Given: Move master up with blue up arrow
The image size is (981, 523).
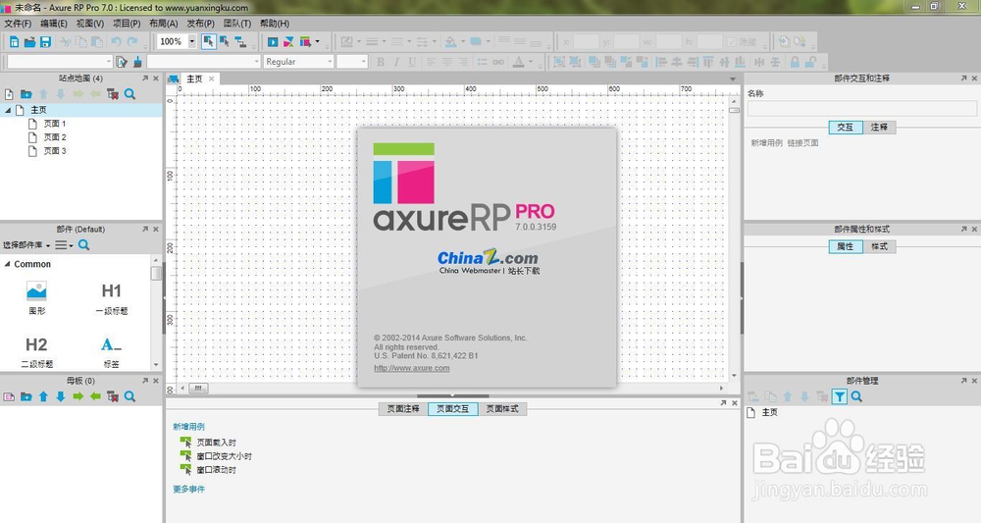Looking at the screenshot, I should [x=43, y=396].
